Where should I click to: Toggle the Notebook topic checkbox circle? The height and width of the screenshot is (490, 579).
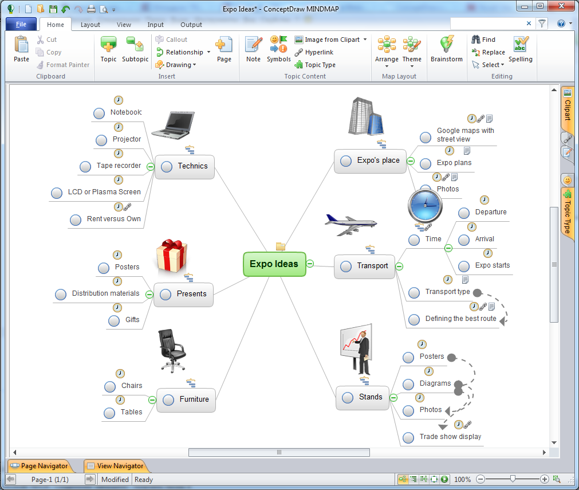pyautogui.click(x=99, y=113)
